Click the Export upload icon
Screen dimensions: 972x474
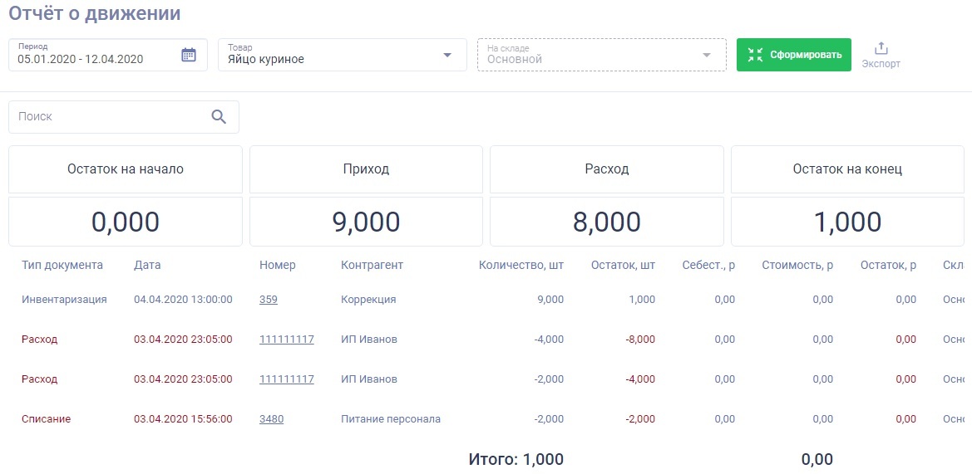(x=881, y=49)
